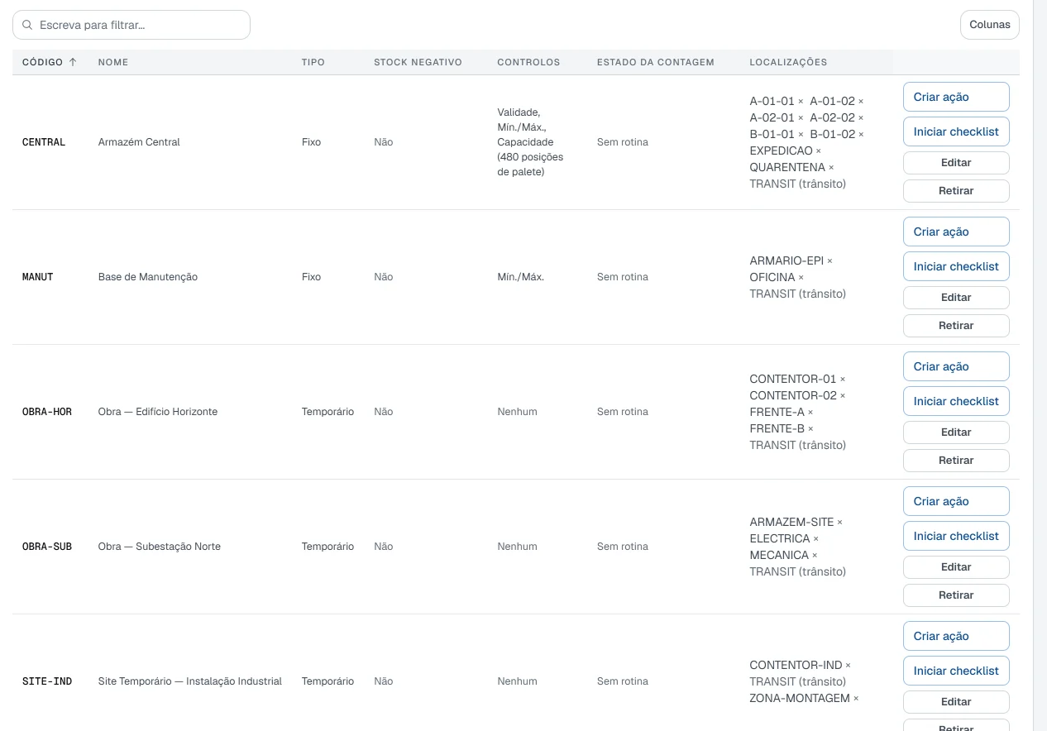Remove the MECANICA location chip
This screenshot has width=1047, height=731.
coord(815,556)
